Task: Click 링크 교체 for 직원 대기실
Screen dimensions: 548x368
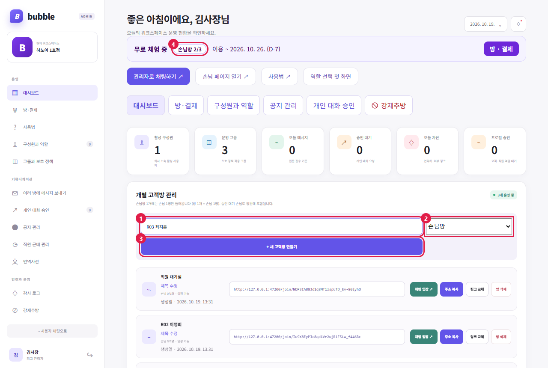Action: (x=477, y=289)
